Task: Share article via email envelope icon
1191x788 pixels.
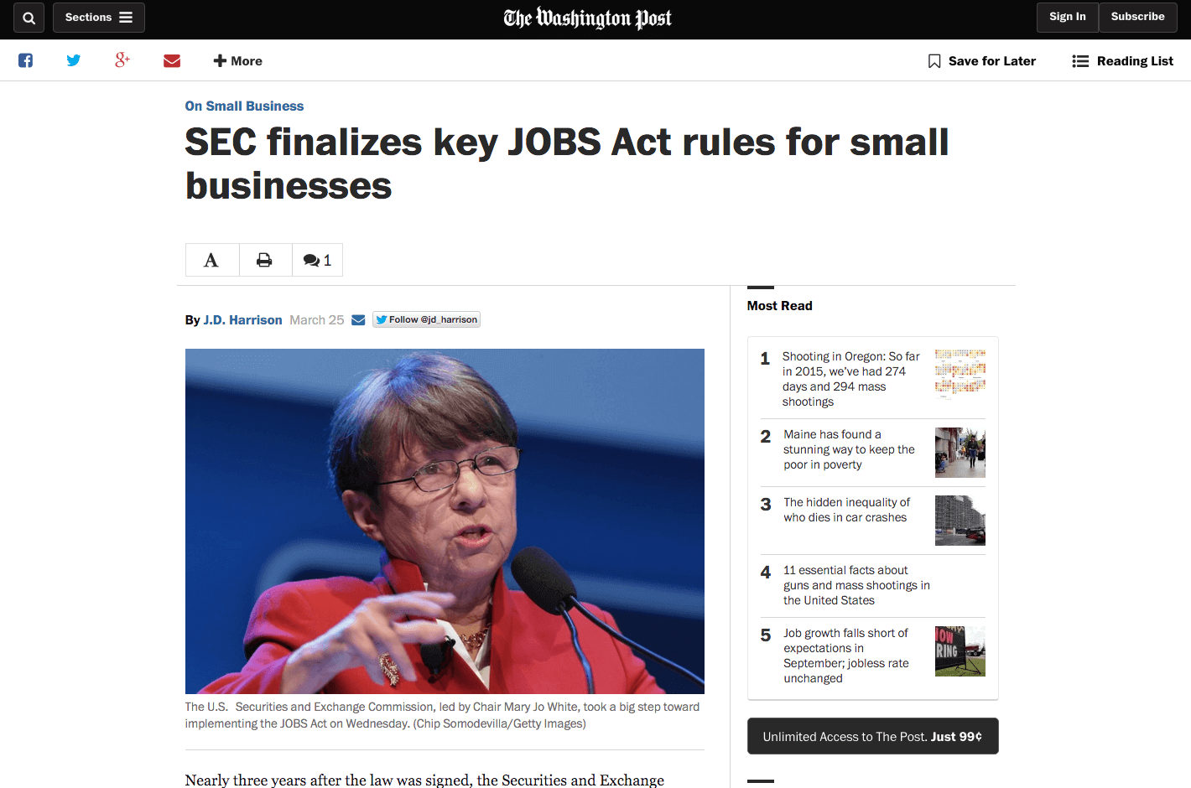Action: [172, 60]
